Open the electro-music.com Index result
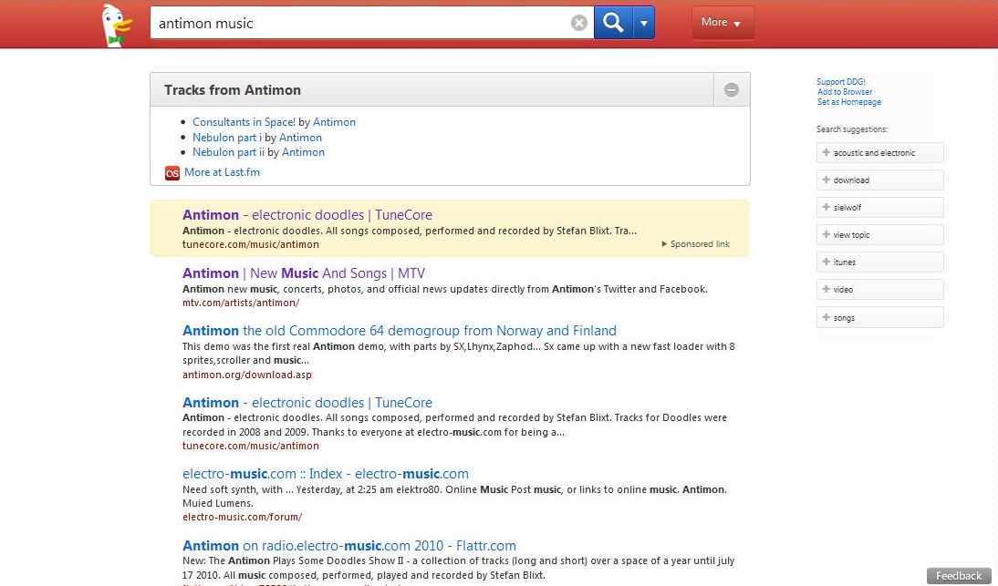 (x=326, y=474)
